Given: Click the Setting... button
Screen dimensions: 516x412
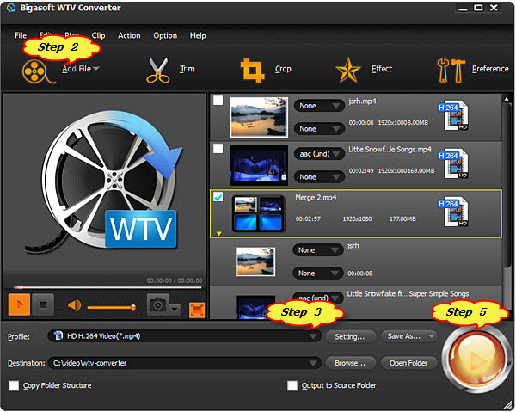Looking at the screenshot, I should point(350,336).
